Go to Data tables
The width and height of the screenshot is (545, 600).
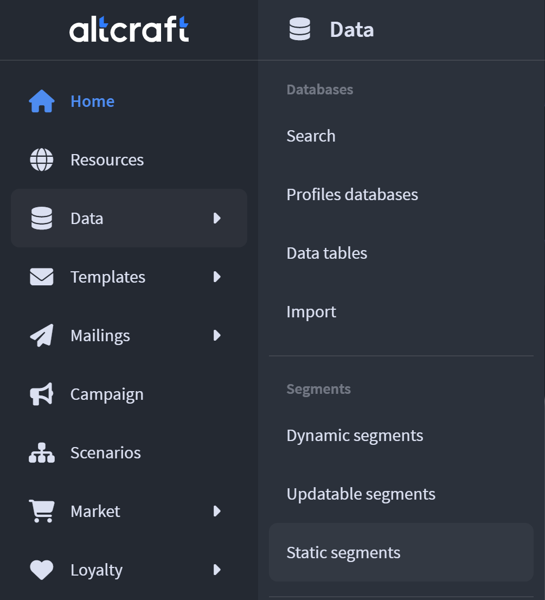(326, 253)
